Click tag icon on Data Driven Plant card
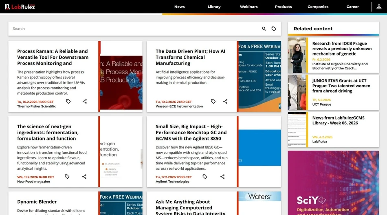 point(213,101)
